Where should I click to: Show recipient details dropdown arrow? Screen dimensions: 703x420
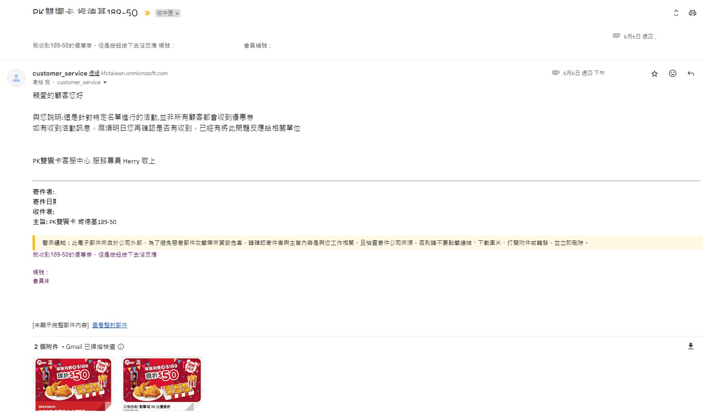(105, 82)
